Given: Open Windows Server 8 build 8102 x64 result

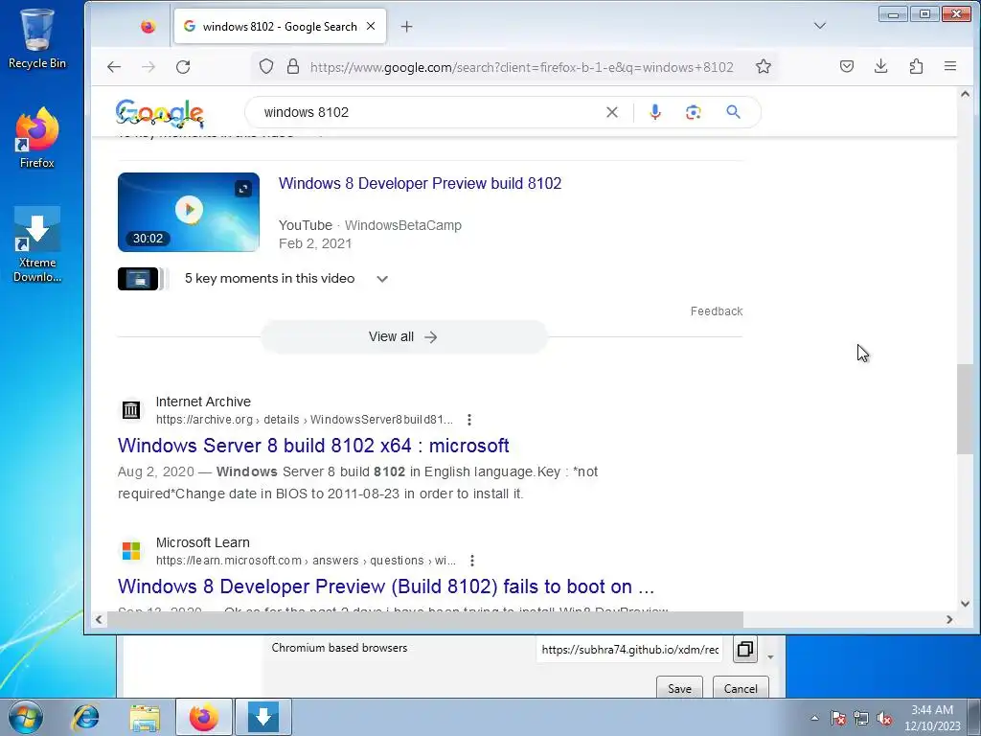Looking at the screenshot, I should 313,446.
